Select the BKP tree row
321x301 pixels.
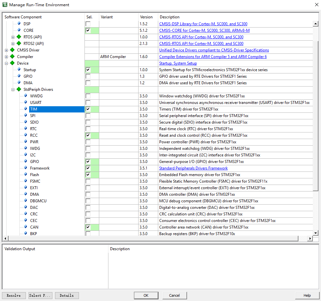tap(33, 233)
